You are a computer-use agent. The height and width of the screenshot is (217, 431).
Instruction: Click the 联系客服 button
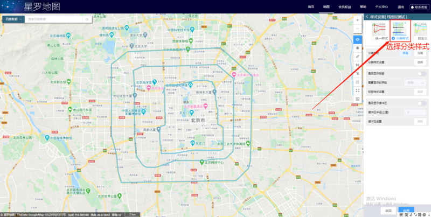pos(420,7)
